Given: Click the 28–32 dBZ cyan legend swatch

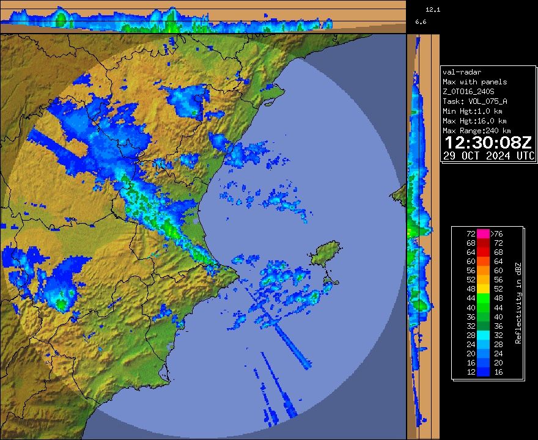Looking at the screenshot, I should click(483, 334).
